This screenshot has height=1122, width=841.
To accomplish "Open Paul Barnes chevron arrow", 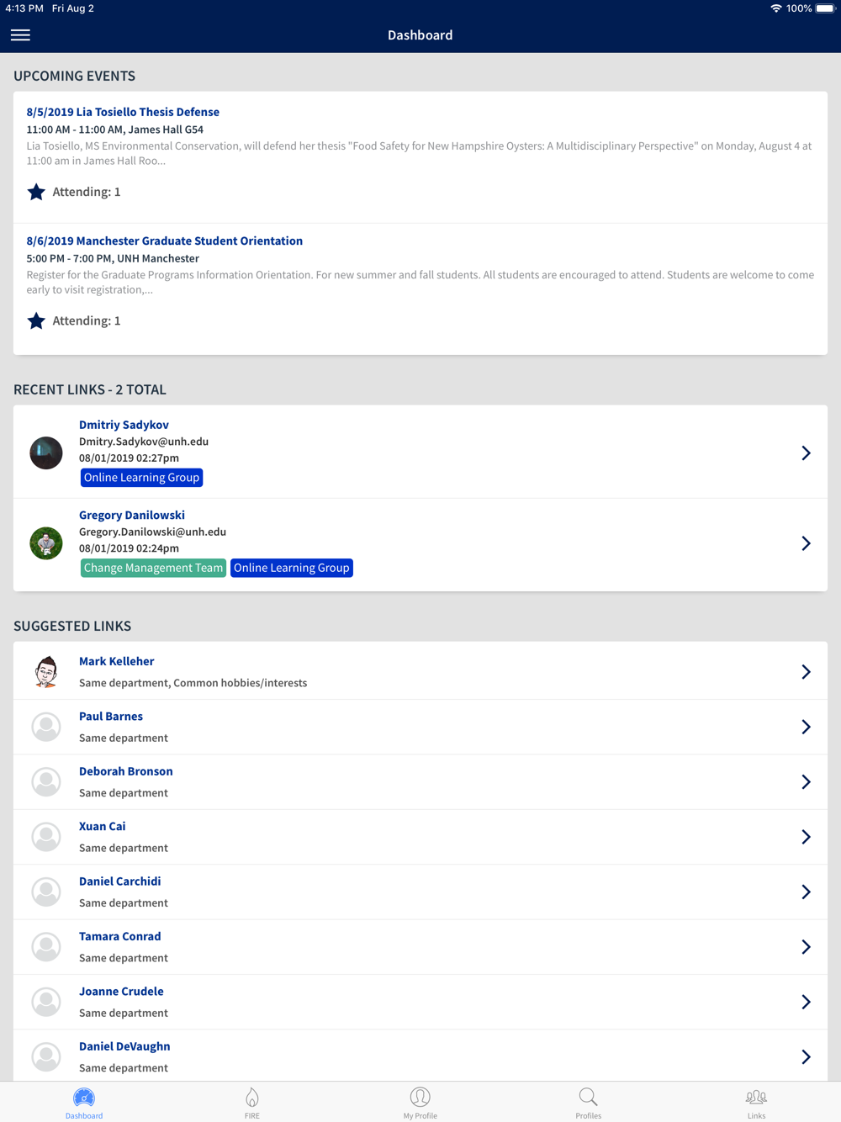I will [x=806, y=727].
